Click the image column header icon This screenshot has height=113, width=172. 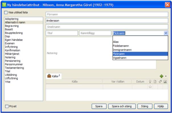coord(165,82)
